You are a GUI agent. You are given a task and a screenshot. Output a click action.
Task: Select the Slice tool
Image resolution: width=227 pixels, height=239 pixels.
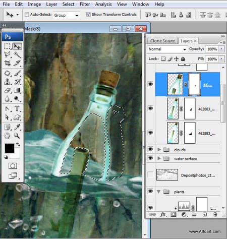tap(17, 63)
